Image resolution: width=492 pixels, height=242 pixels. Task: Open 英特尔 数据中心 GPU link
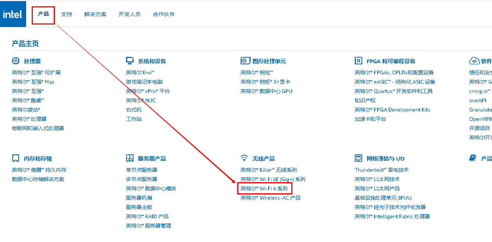pos(267,91)
